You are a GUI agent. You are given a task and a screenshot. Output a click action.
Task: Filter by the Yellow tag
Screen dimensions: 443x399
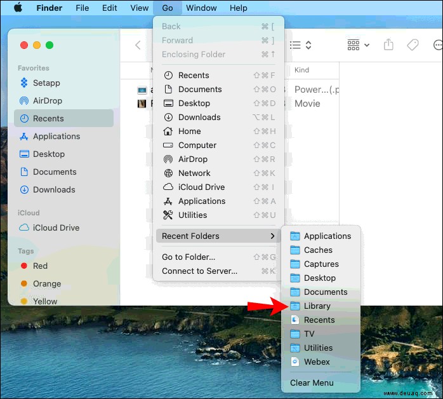coord(64,301)
